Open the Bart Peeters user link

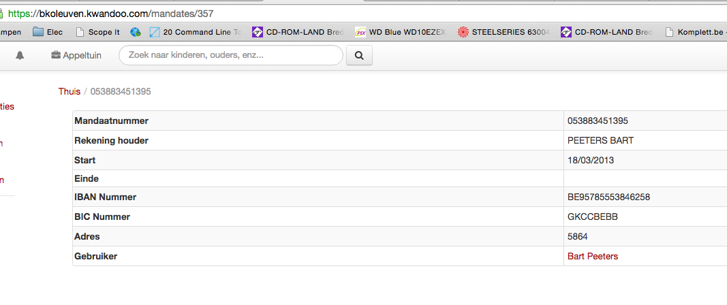[x=593, y=256]
